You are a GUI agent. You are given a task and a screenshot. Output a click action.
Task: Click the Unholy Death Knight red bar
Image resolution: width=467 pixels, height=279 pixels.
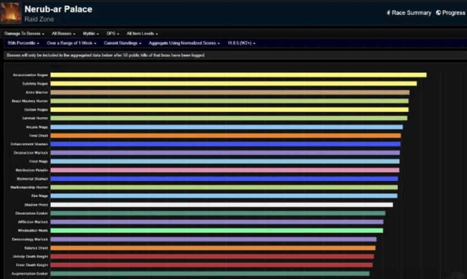[x=212, y=256]
